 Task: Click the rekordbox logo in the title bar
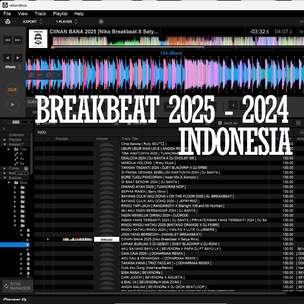(5, 5)
